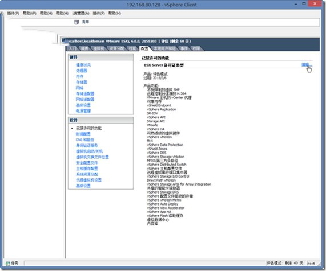The width and height of the screenshot is (326, 271).
Task: Switch to the 事件 tab
Action: point(184,48)
